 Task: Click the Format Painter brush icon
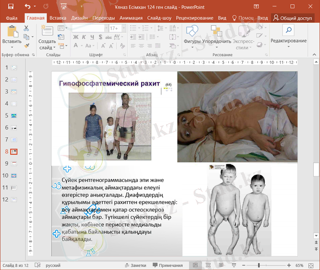point(26,46)
